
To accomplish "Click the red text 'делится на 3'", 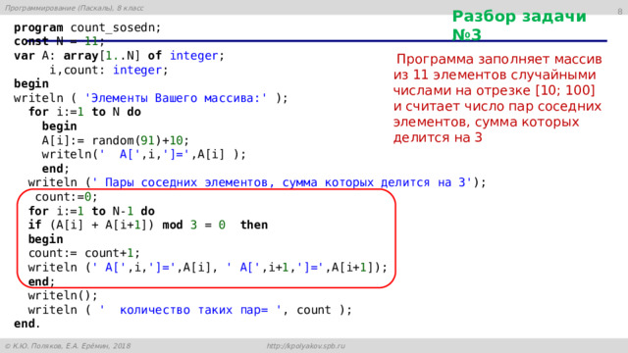I will coord(438,137).
